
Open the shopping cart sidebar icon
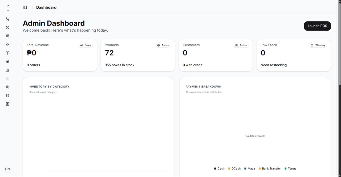[x=7, y=19]
